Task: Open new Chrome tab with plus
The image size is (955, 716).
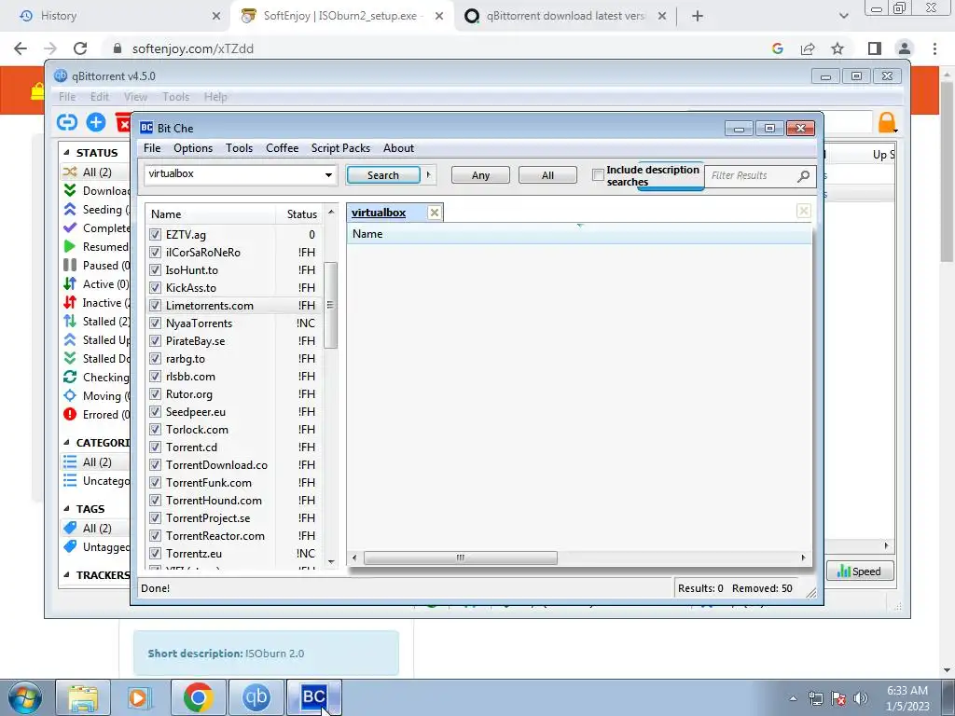Action: 698,16
